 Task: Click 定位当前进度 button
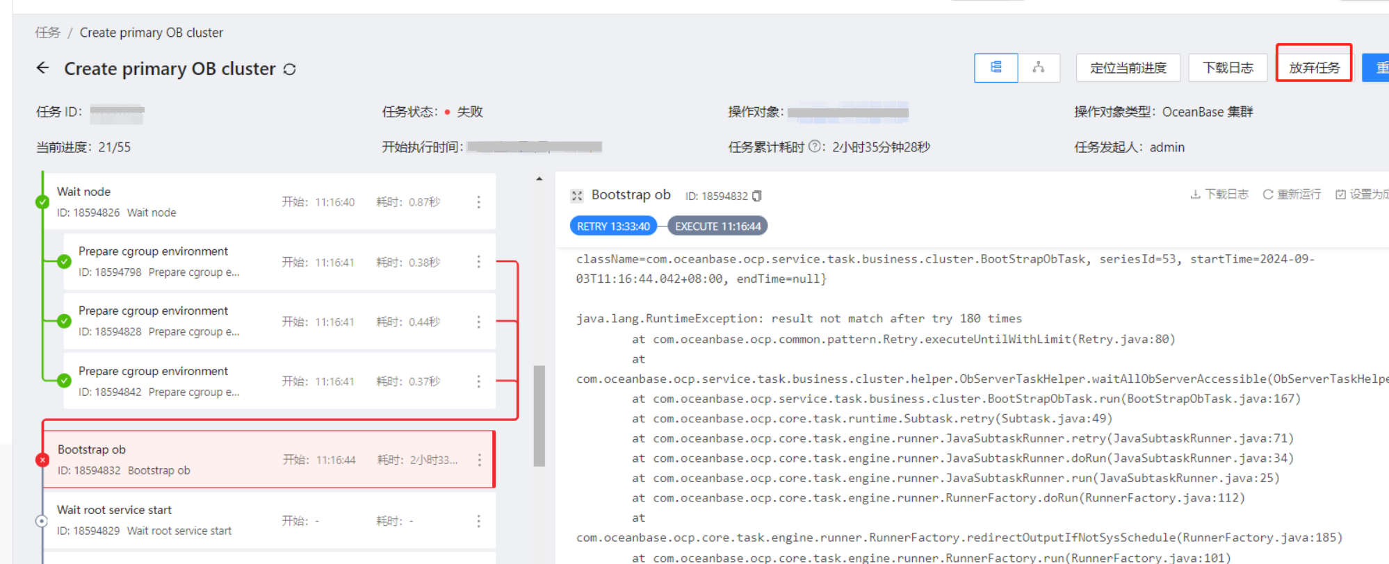[1128, 68]
